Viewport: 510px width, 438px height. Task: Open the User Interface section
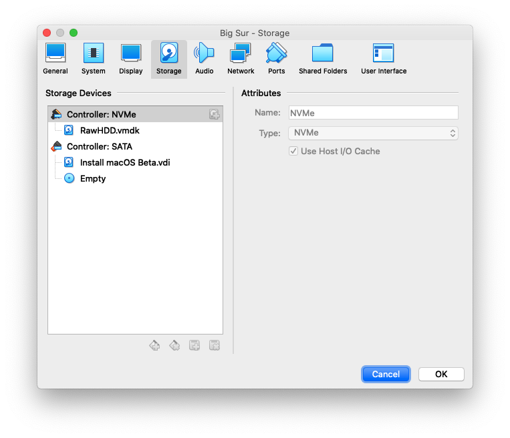tap(384, 59)
